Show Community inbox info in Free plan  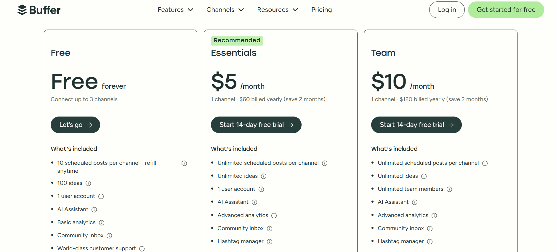coord(109,236)
